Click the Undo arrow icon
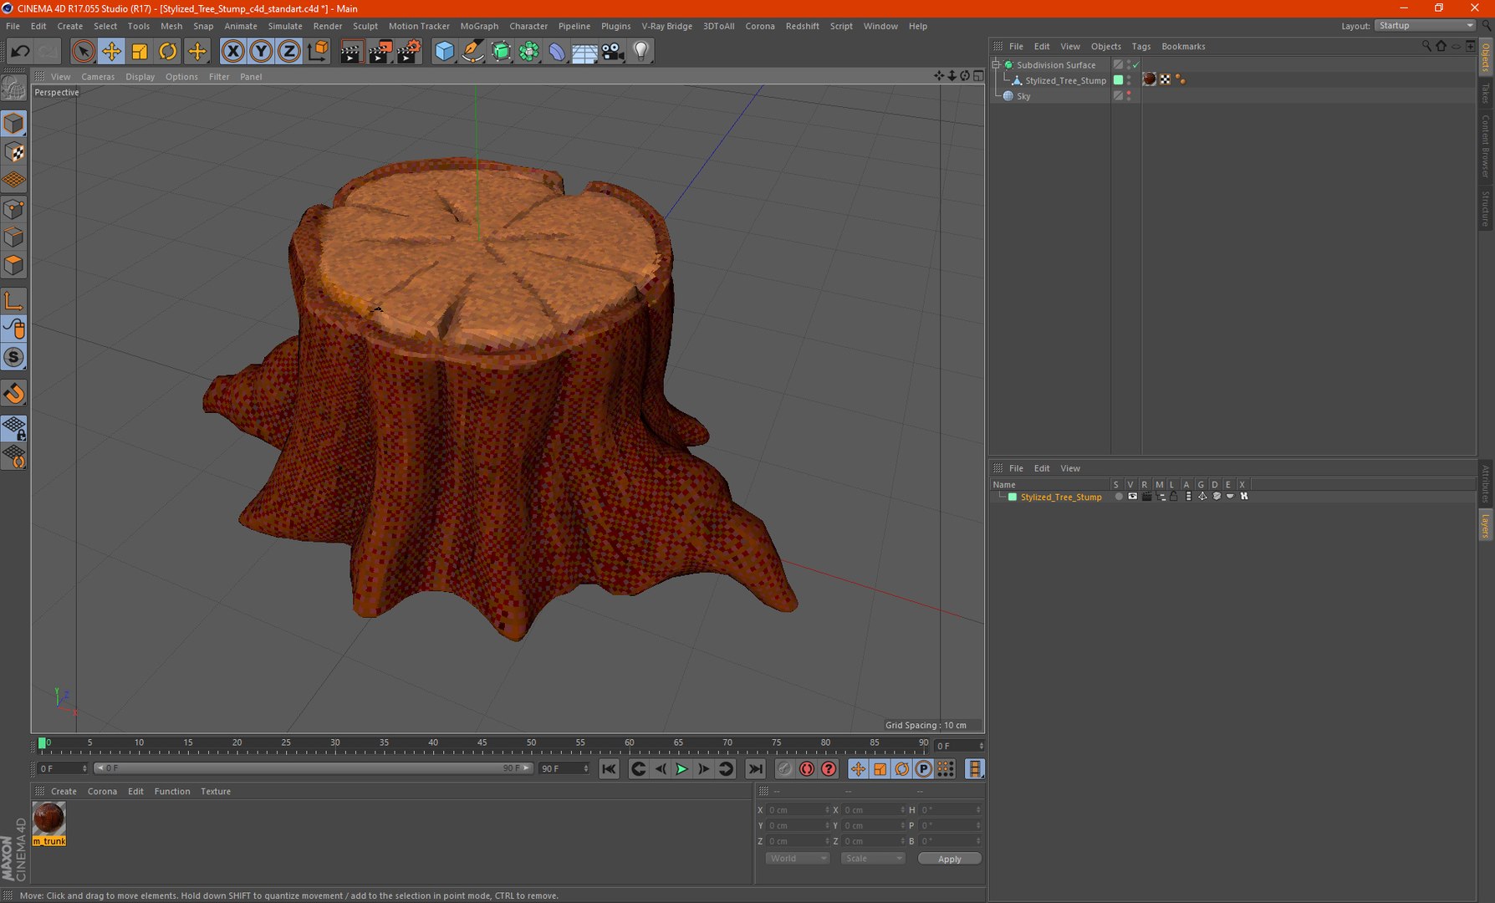 pos(20,51)
